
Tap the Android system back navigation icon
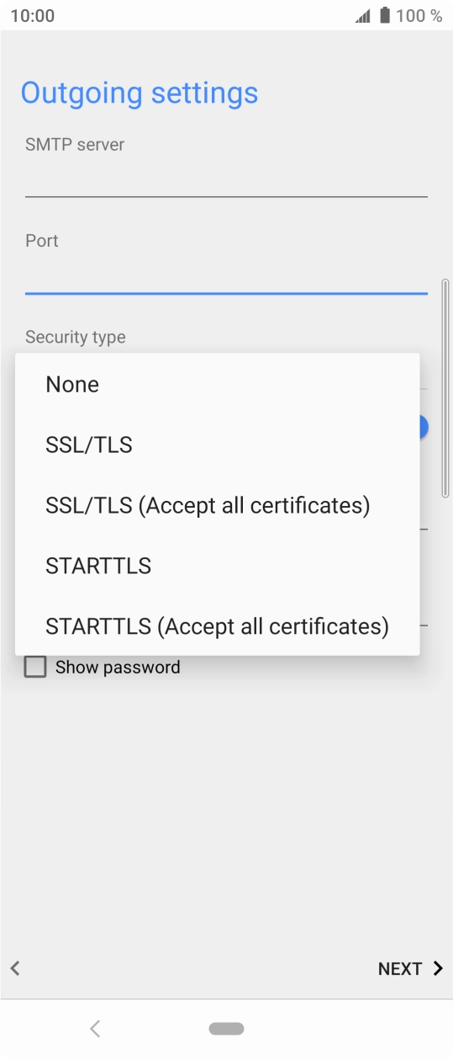pos(95,1028)
